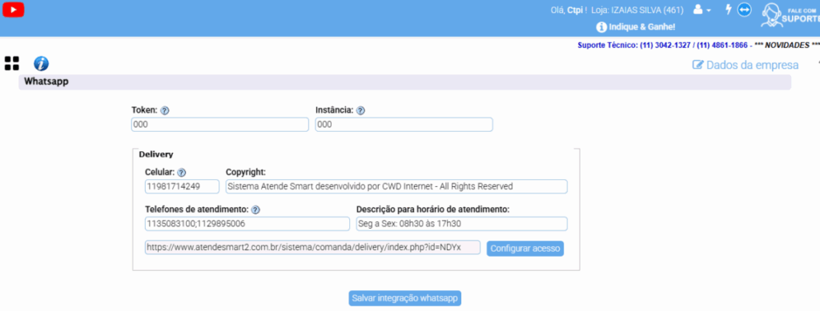The image size is (820, 311).
Task: Click the blue information icon
Action: coord(42,64)
